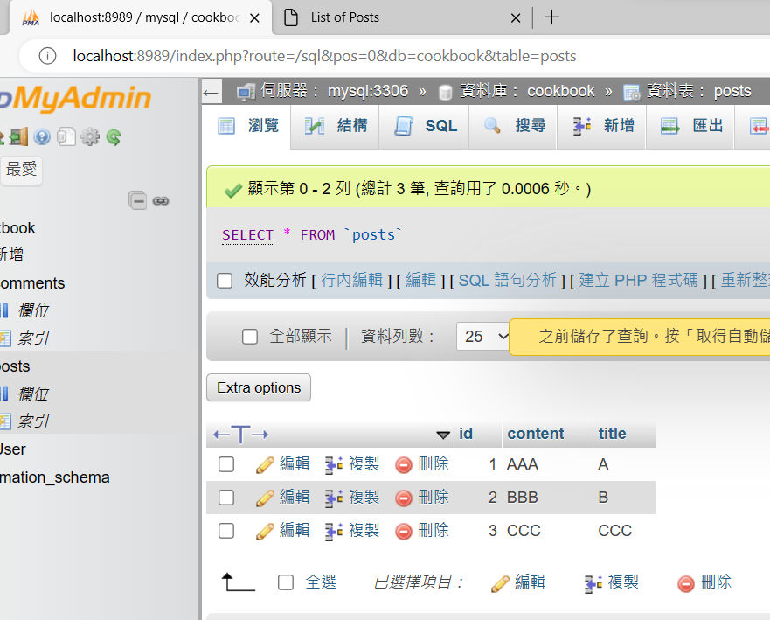Sort by the content column header

click(x=535, y=434)
